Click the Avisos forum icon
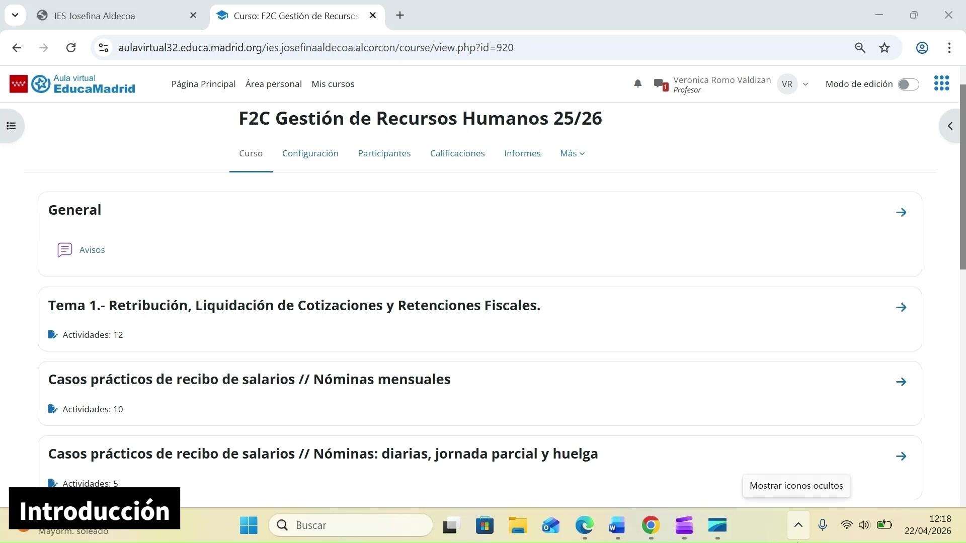 [x=65, y=250]
